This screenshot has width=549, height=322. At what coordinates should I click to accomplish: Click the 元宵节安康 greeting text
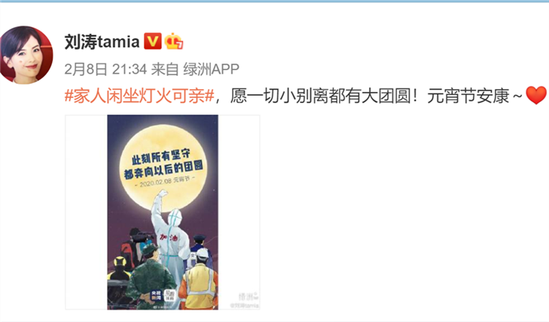[468, 96]
